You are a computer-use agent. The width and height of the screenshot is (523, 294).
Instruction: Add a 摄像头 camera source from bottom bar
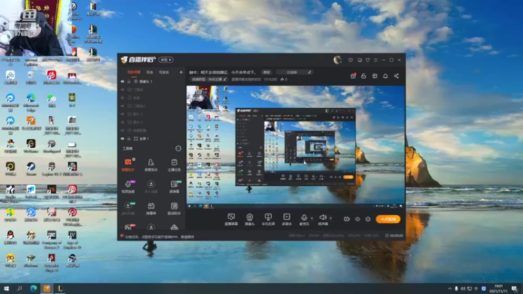250,220
